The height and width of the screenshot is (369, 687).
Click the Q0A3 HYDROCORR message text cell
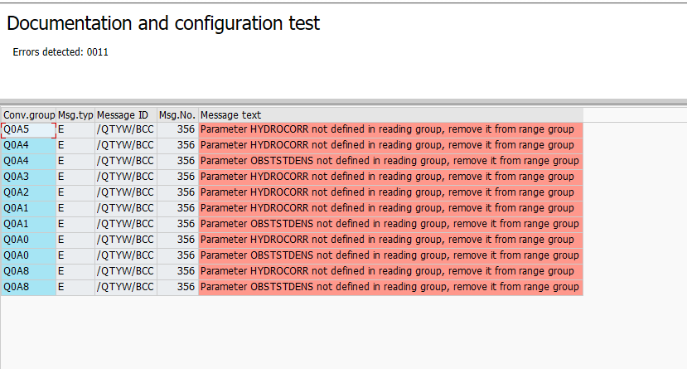pos(390,177)
